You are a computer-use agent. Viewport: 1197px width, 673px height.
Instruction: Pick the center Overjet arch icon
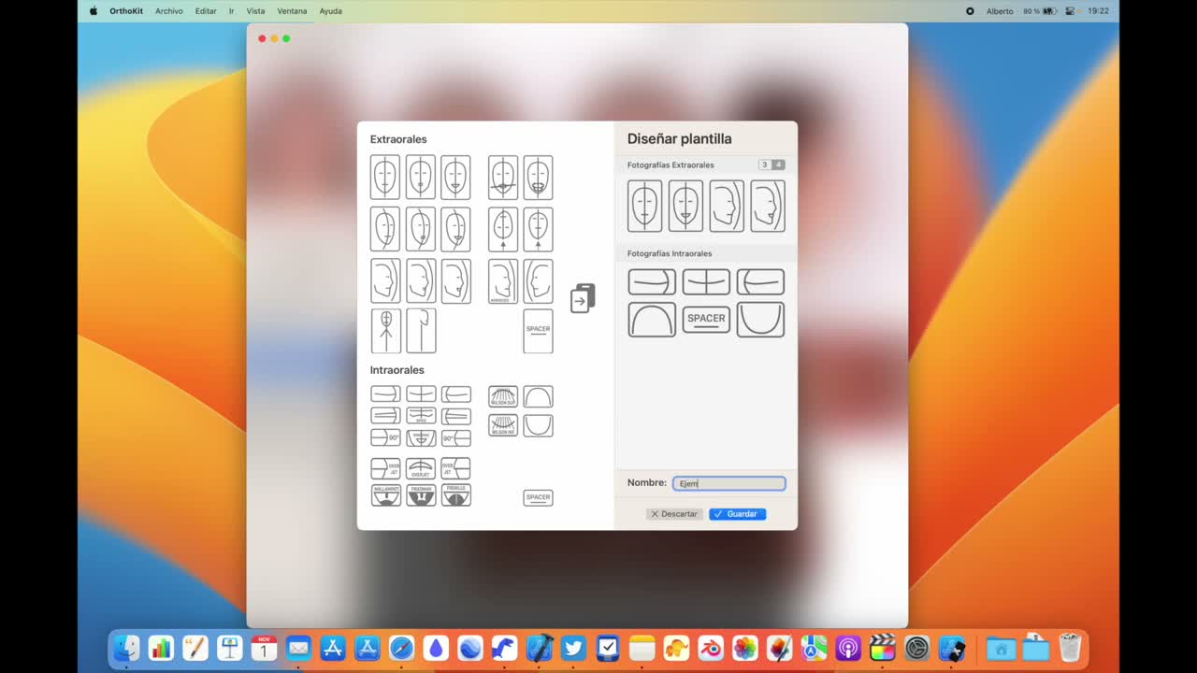tap(421, 468)
